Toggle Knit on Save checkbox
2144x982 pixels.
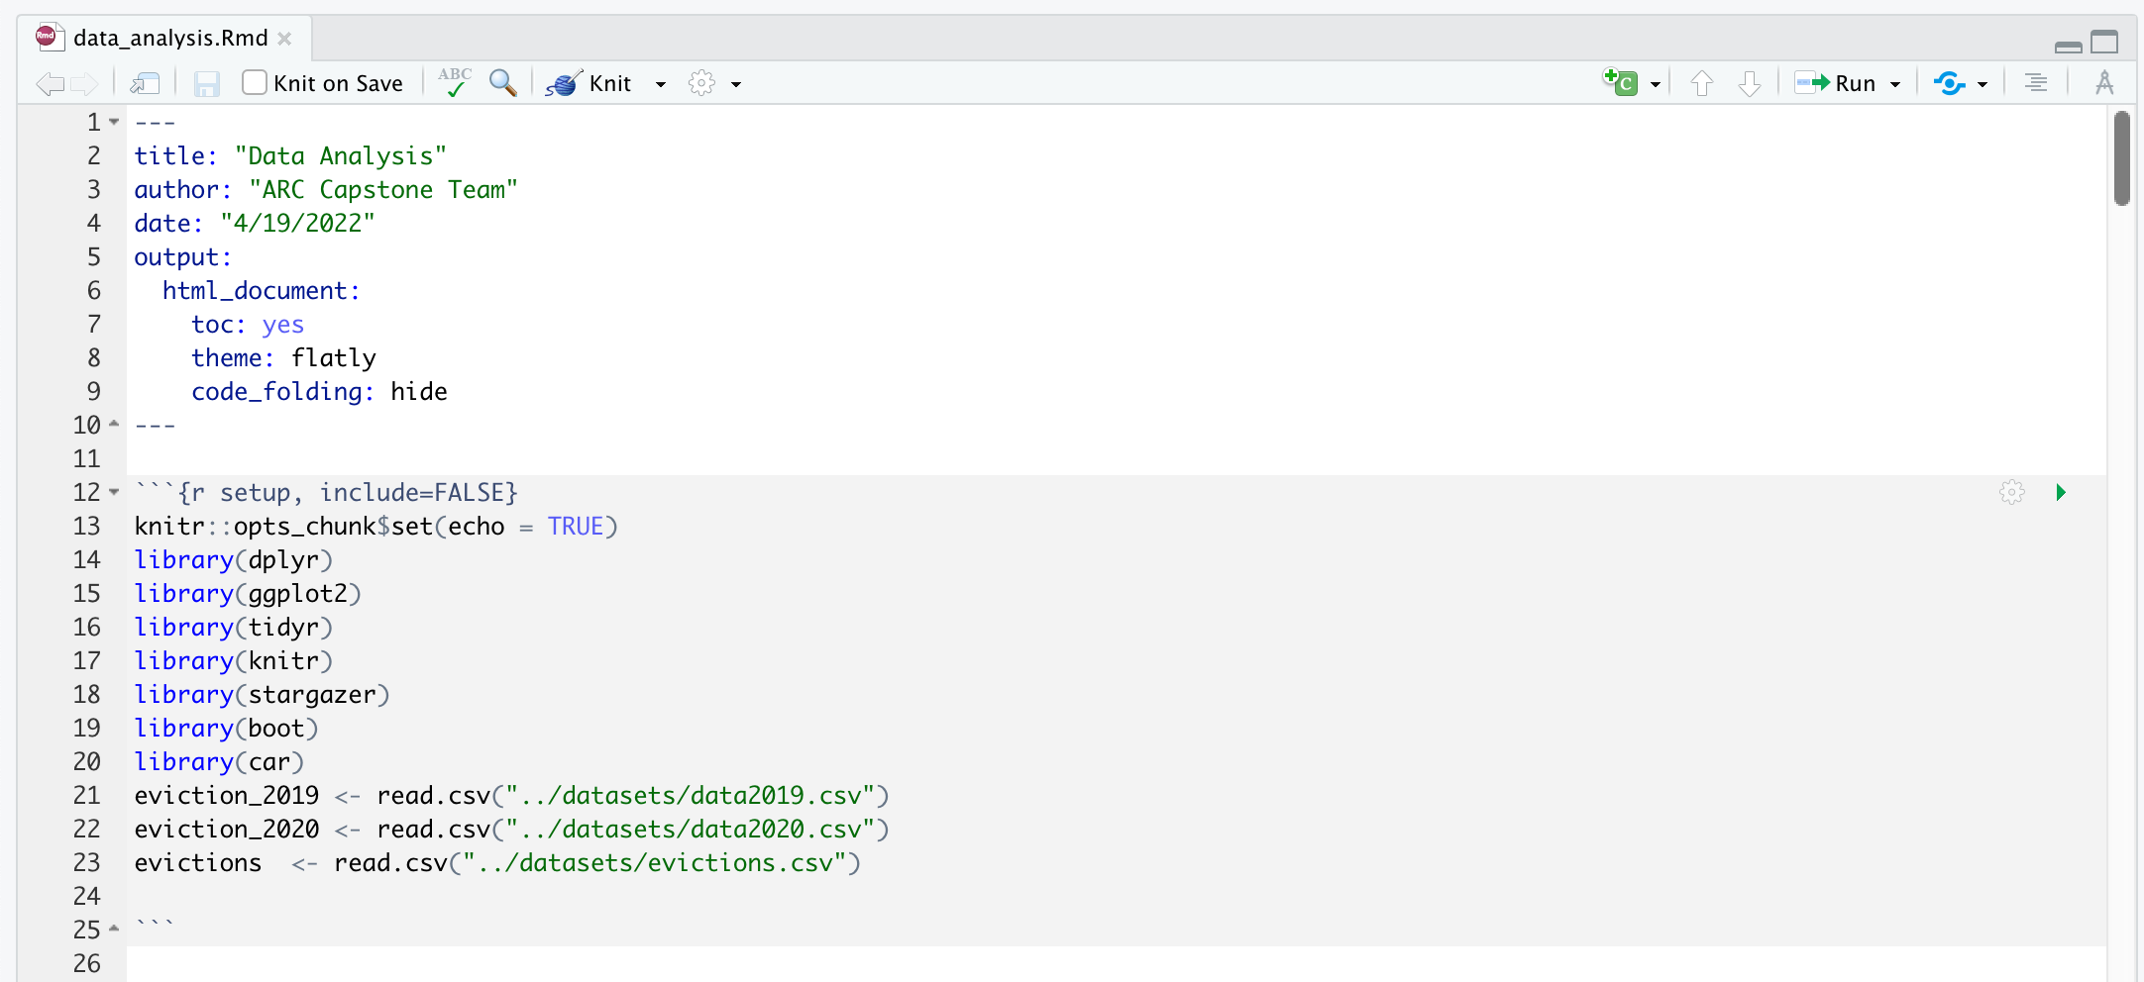tap(255, 82)
